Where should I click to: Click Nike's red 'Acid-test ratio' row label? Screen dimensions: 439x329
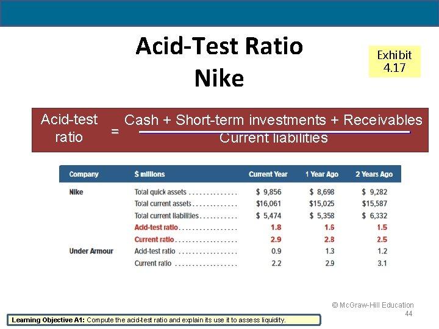point(156,227)
